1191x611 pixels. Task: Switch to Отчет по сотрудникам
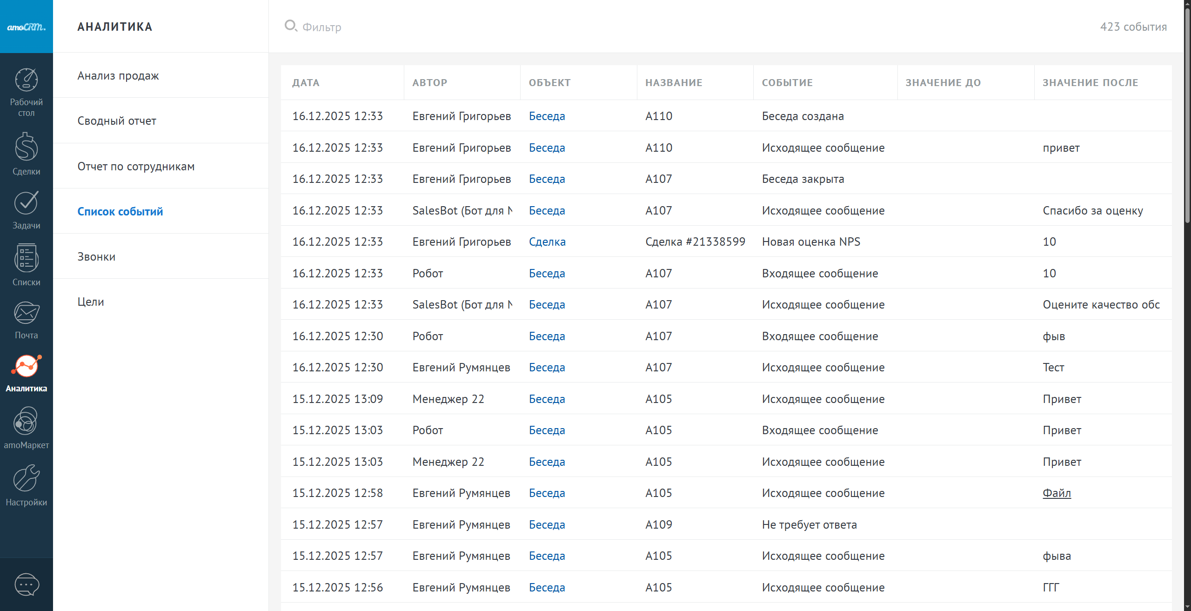click(136, 166)
